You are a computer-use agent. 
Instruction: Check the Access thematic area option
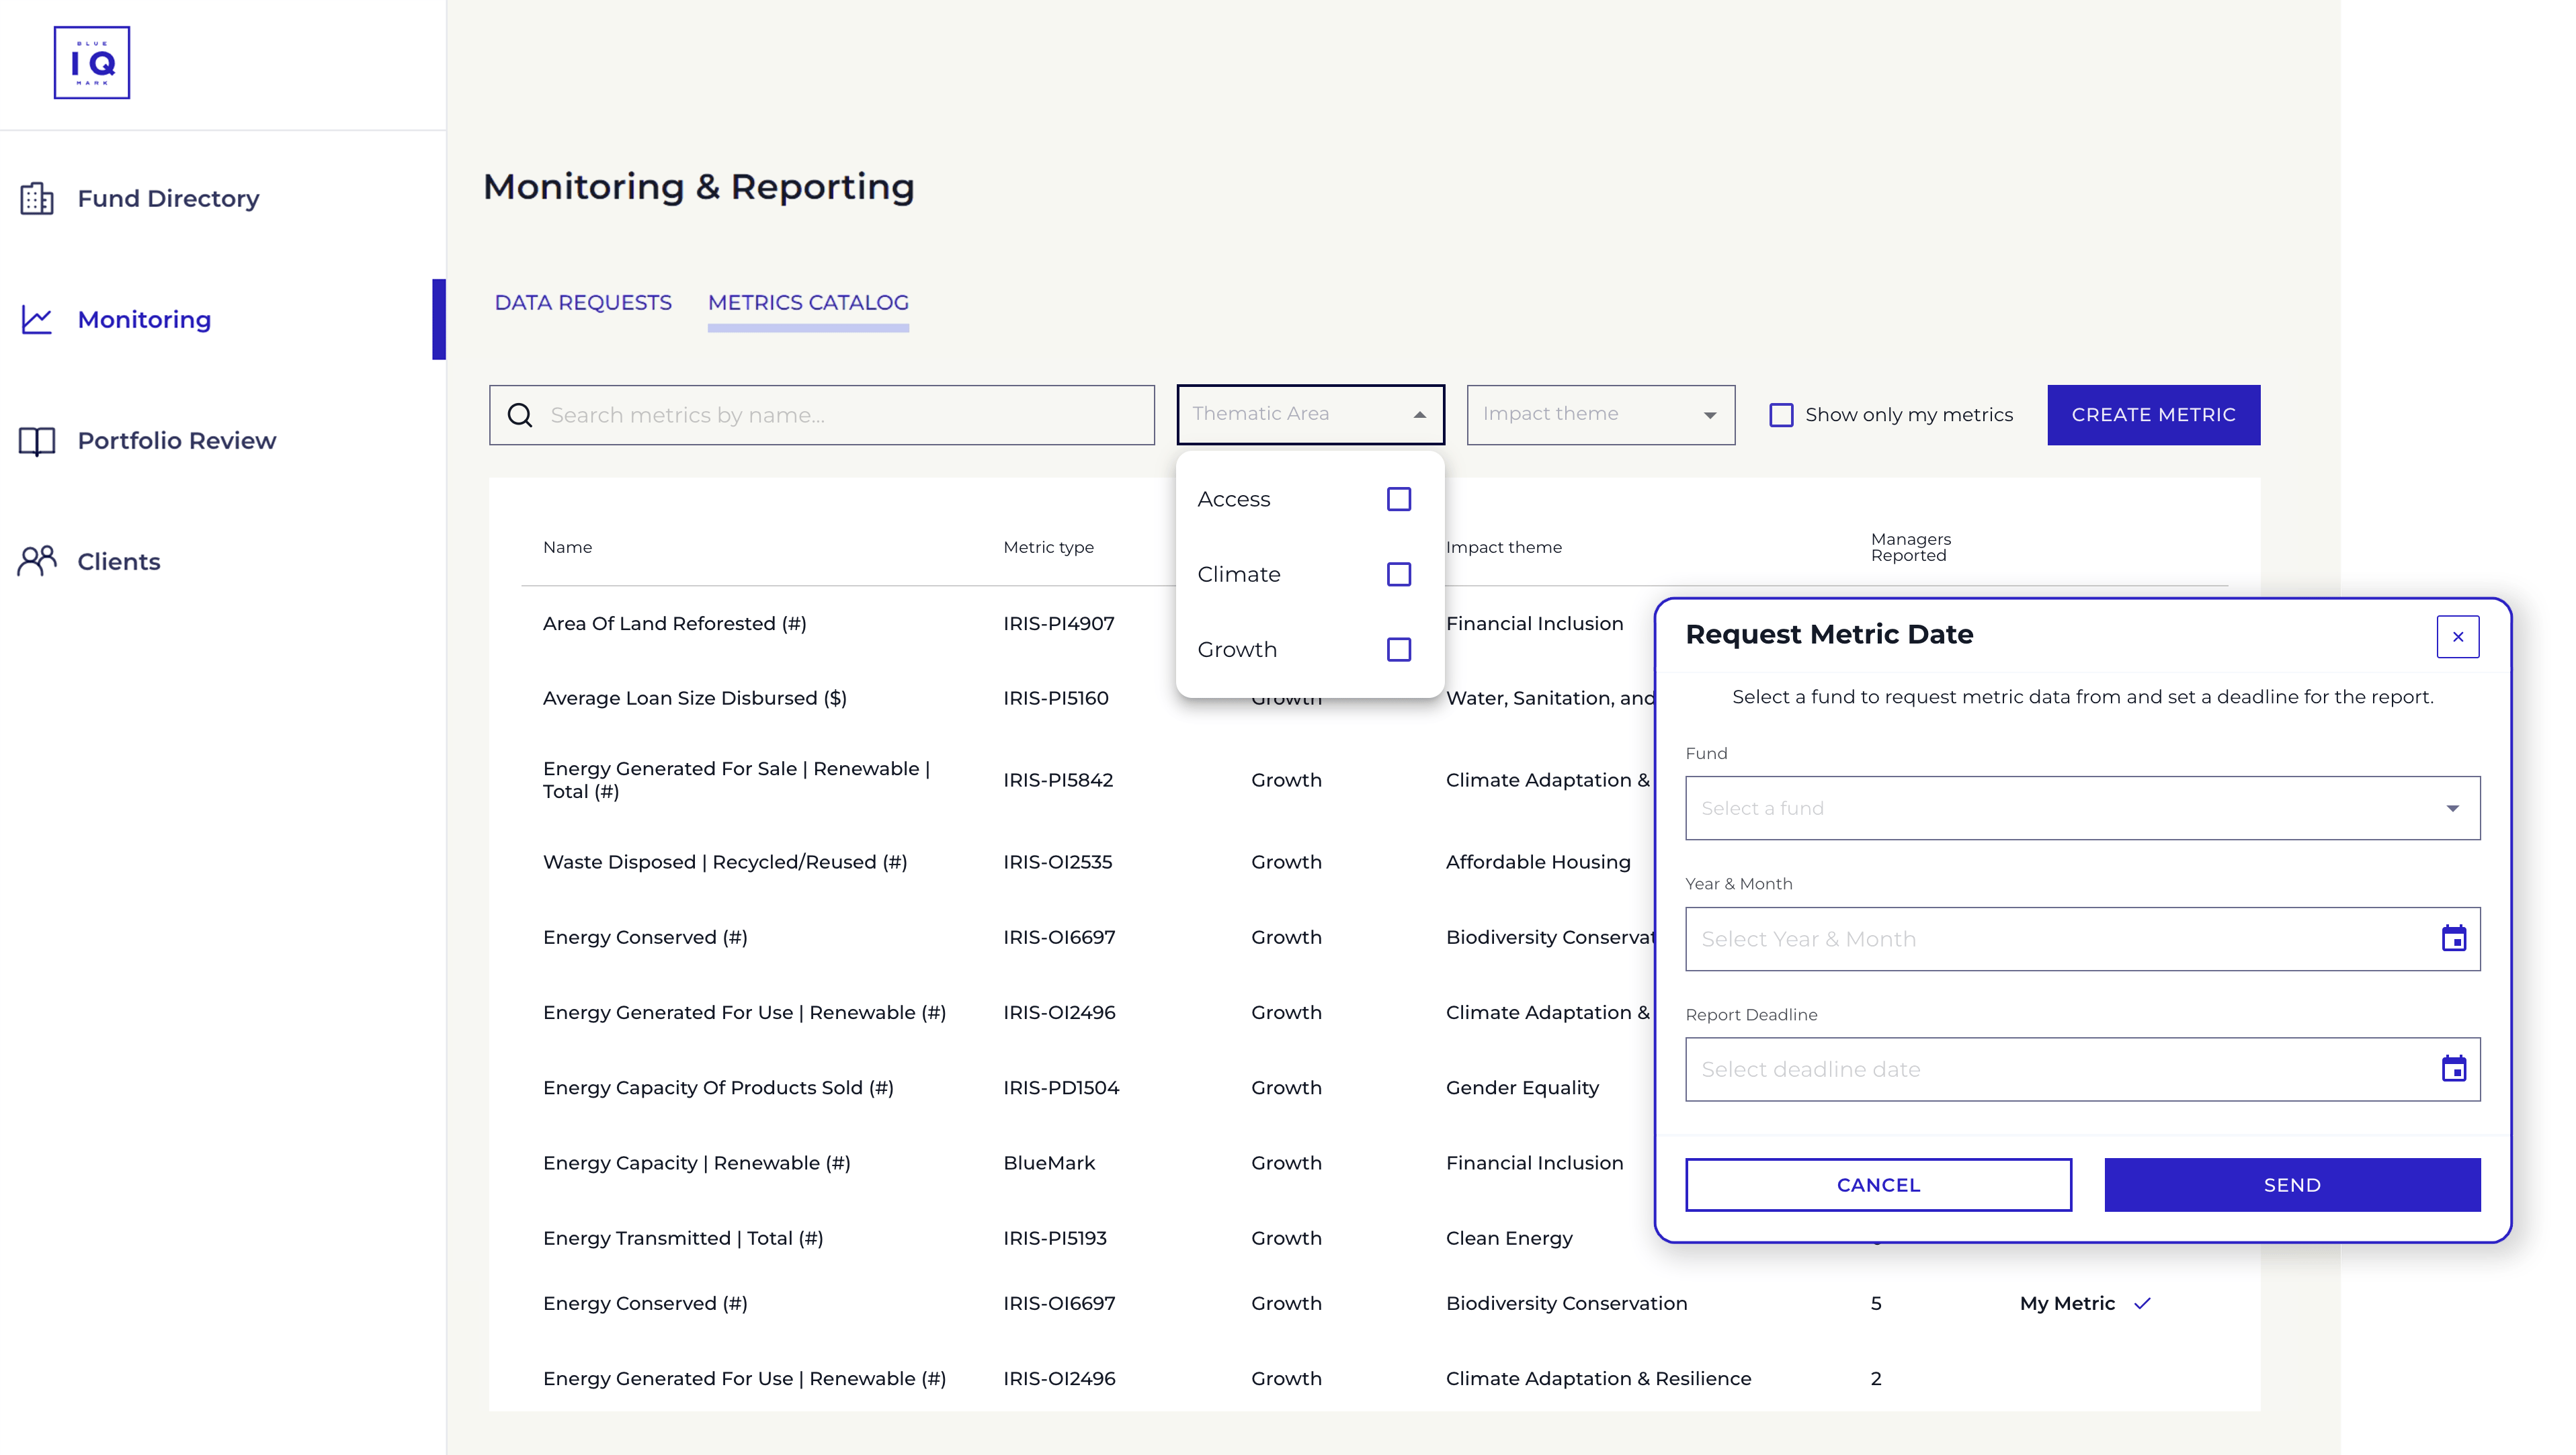point(1398,498)
